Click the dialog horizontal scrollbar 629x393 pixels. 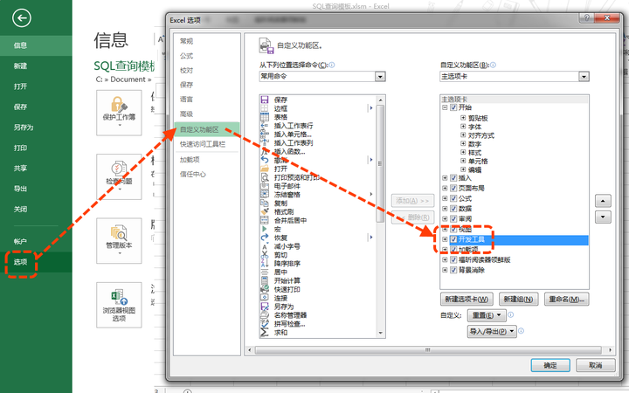click(428, 350)
